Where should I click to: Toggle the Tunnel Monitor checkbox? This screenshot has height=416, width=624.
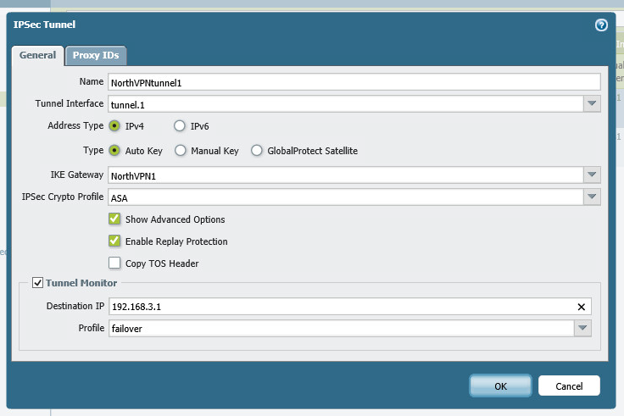(37, 283)
